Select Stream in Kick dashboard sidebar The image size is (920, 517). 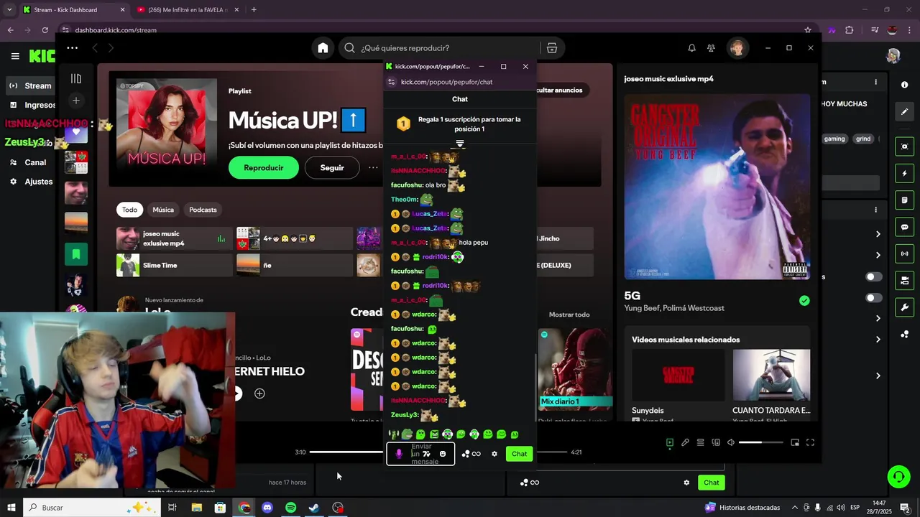pos(30,85)
